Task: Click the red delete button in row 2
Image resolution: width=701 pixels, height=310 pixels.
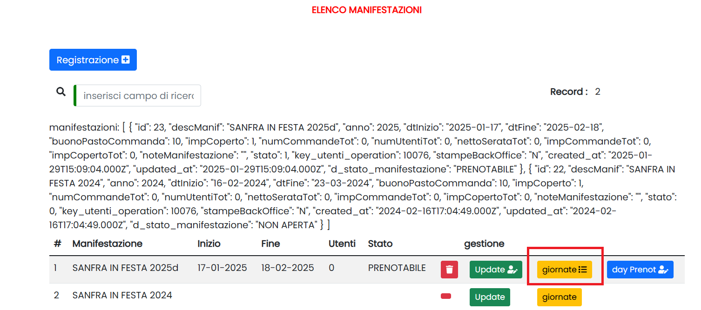Action: (446, 296)
